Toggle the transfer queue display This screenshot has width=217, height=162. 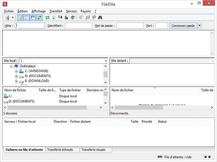pos(39,18)
